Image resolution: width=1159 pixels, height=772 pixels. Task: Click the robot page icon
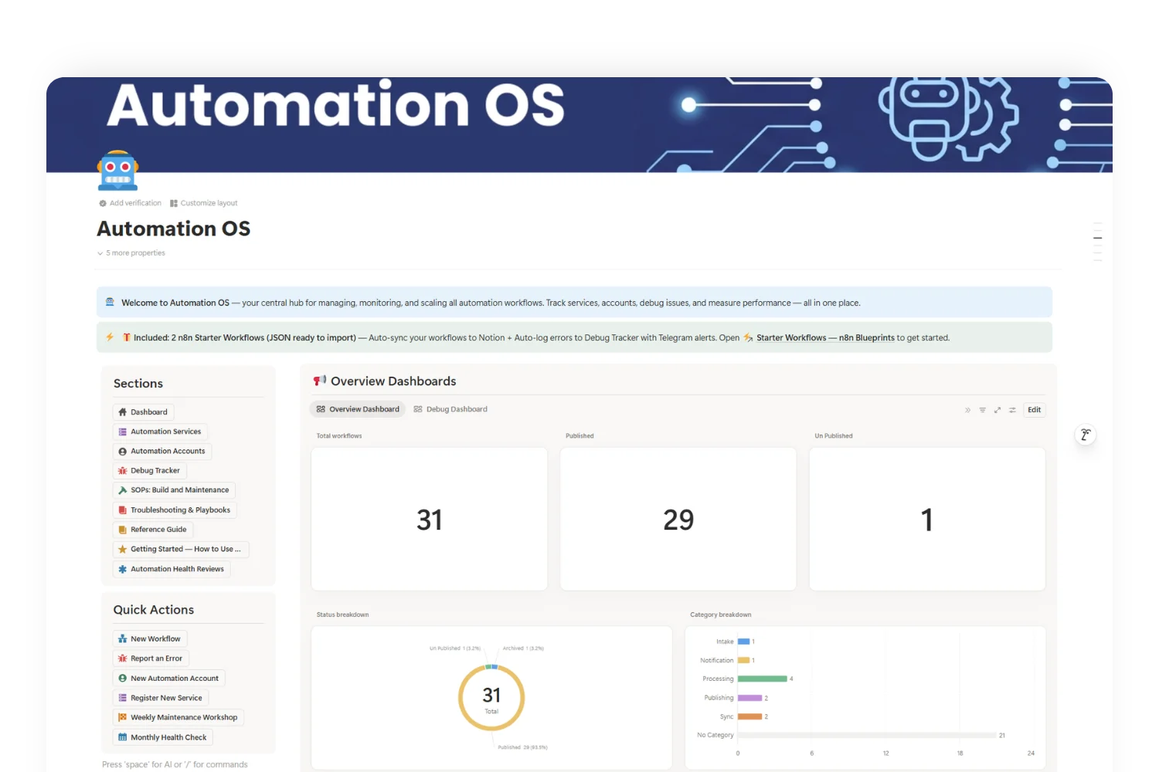117,171
